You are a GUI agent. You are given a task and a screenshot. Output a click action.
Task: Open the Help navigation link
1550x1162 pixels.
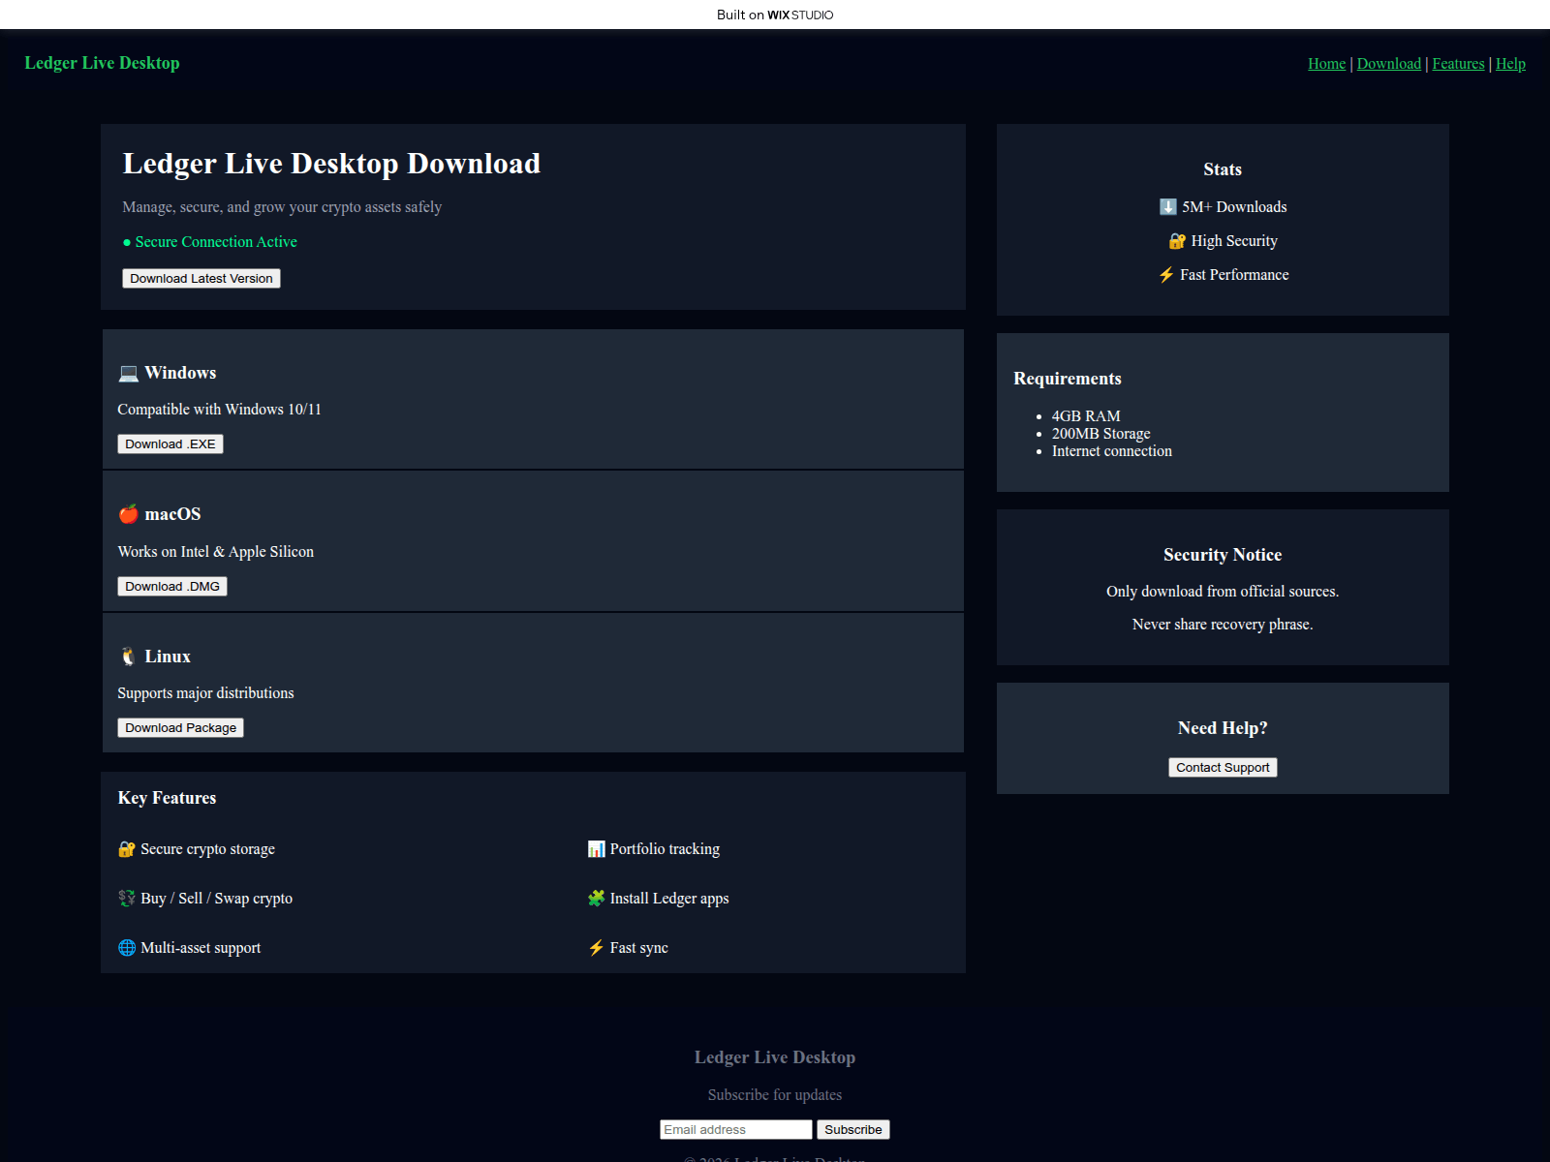tap(1510, 64)
